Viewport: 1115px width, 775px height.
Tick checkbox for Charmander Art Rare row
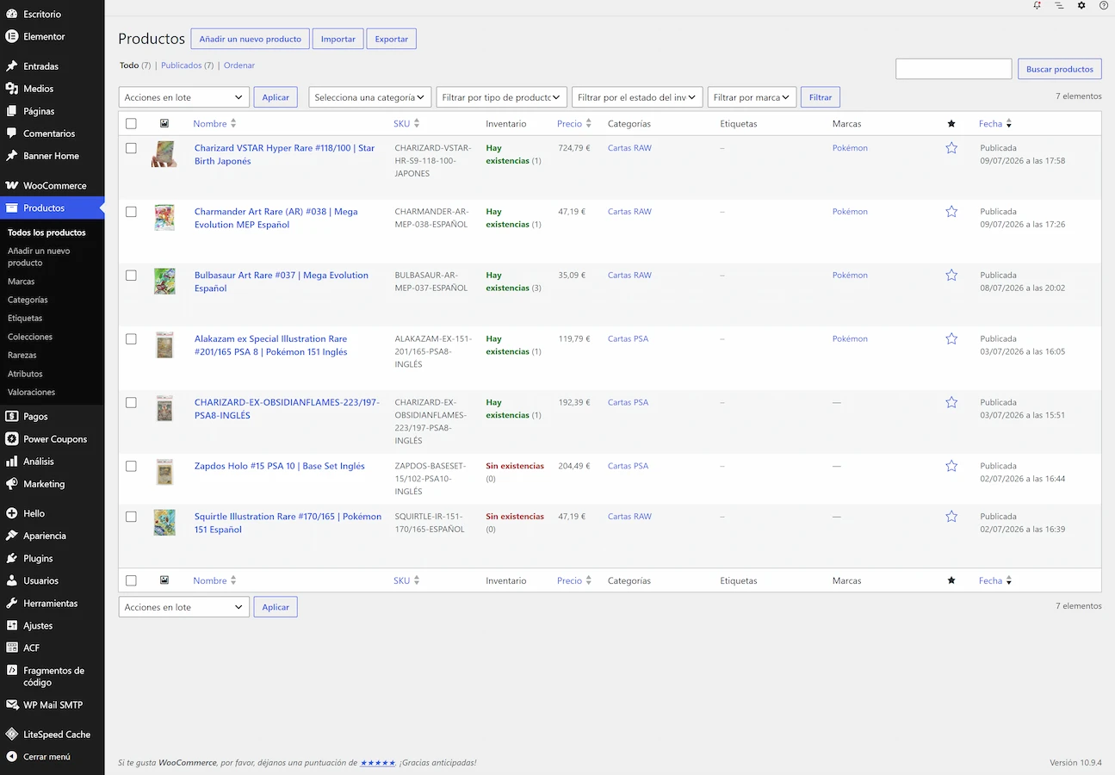coord(131,212)
